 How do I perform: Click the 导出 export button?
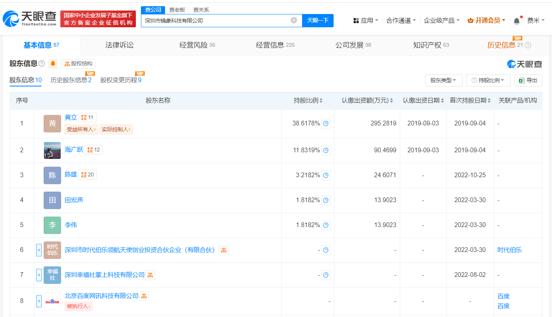(528, 80)
